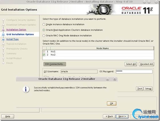This screenshot has width=160, height=121.
Task: Click the Prerequisite Checks step
Action: pos(17,49)
